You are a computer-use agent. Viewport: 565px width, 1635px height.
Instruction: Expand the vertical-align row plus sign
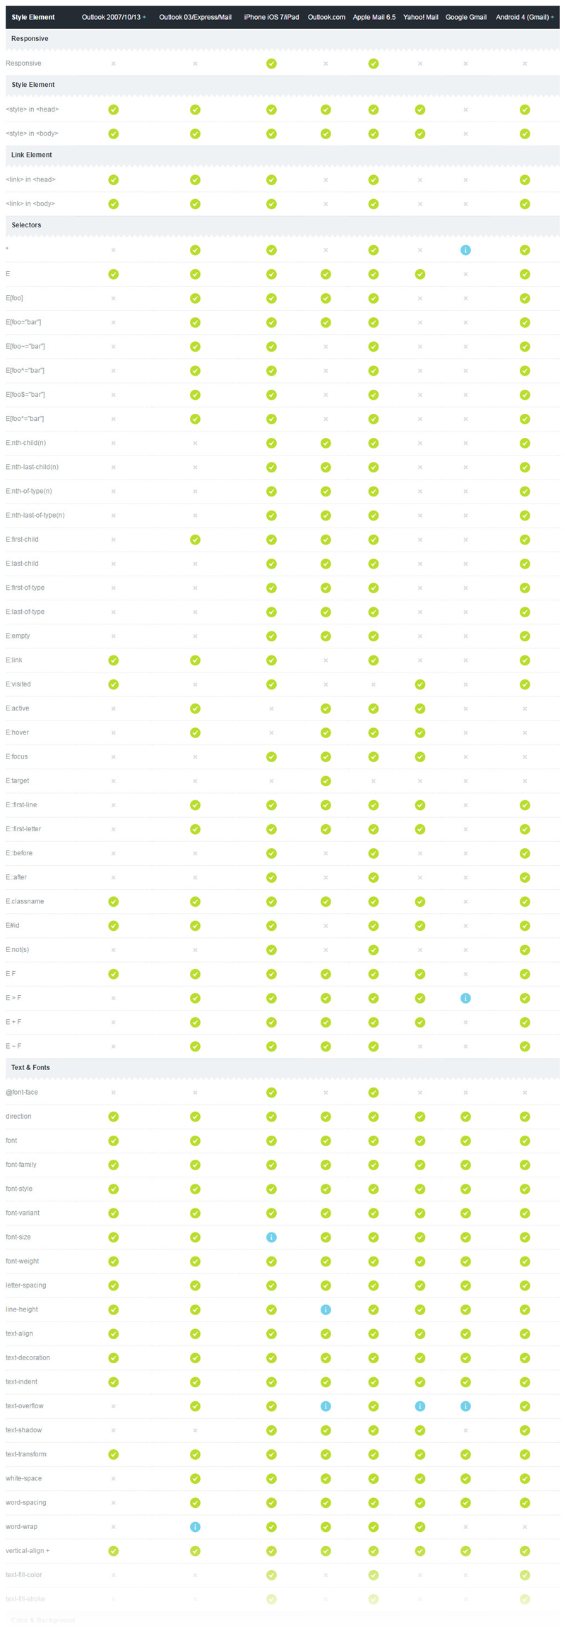(x=48, y=1551)
